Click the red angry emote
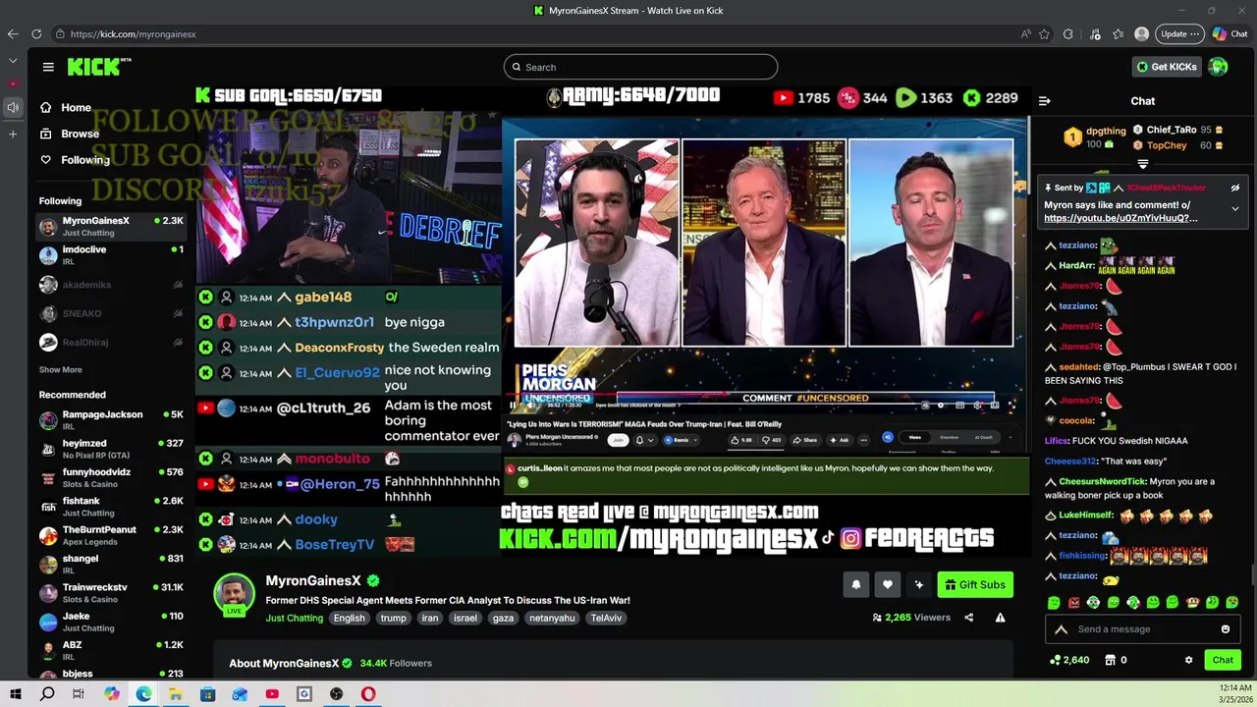 [x=1073, y=602]
